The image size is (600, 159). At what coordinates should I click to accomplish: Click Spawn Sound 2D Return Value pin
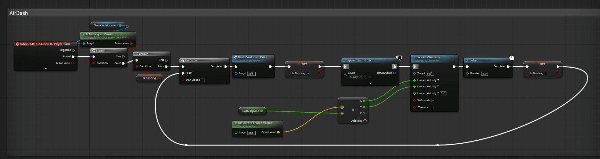click(395, 73)
